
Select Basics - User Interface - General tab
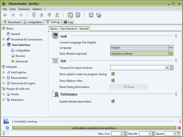pos(69,29)
